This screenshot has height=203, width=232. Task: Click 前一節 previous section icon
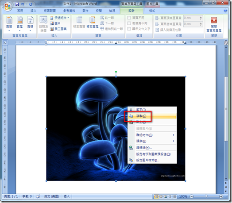(107, 18)
